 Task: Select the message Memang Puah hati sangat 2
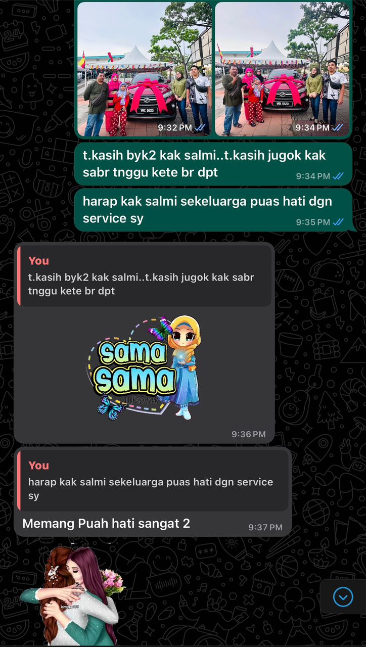[x=106, y=524]
